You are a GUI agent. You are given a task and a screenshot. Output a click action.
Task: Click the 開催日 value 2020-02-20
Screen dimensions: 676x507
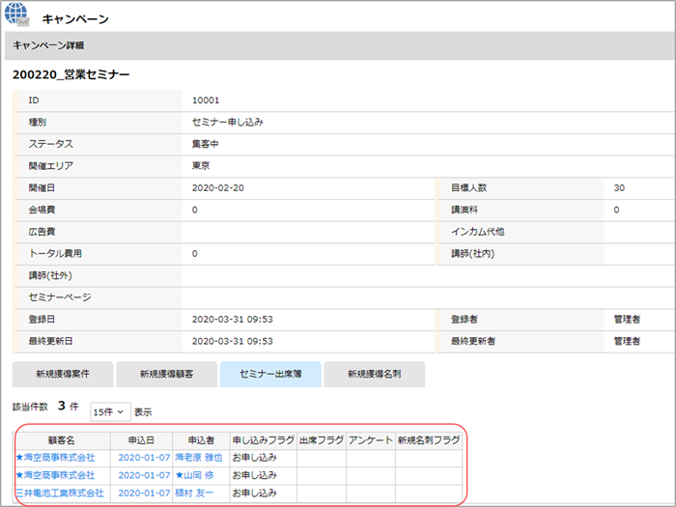(x=218, y=188)
